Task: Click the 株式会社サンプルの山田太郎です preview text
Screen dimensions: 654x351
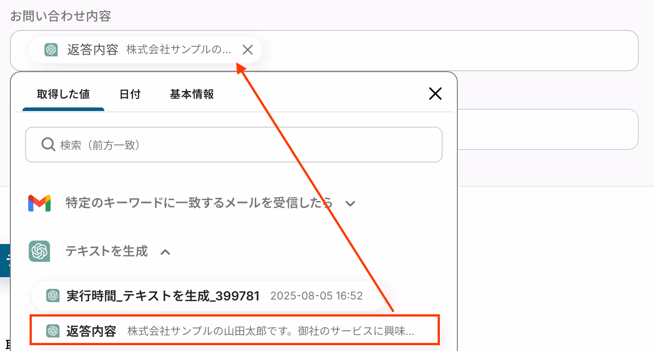Action: tap(271, 332)
